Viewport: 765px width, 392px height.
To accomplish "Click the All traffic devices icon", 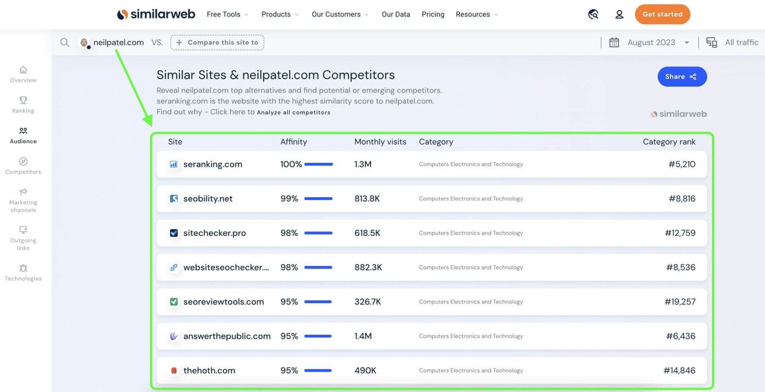I will pyautogui.click(x=711, y=42).
